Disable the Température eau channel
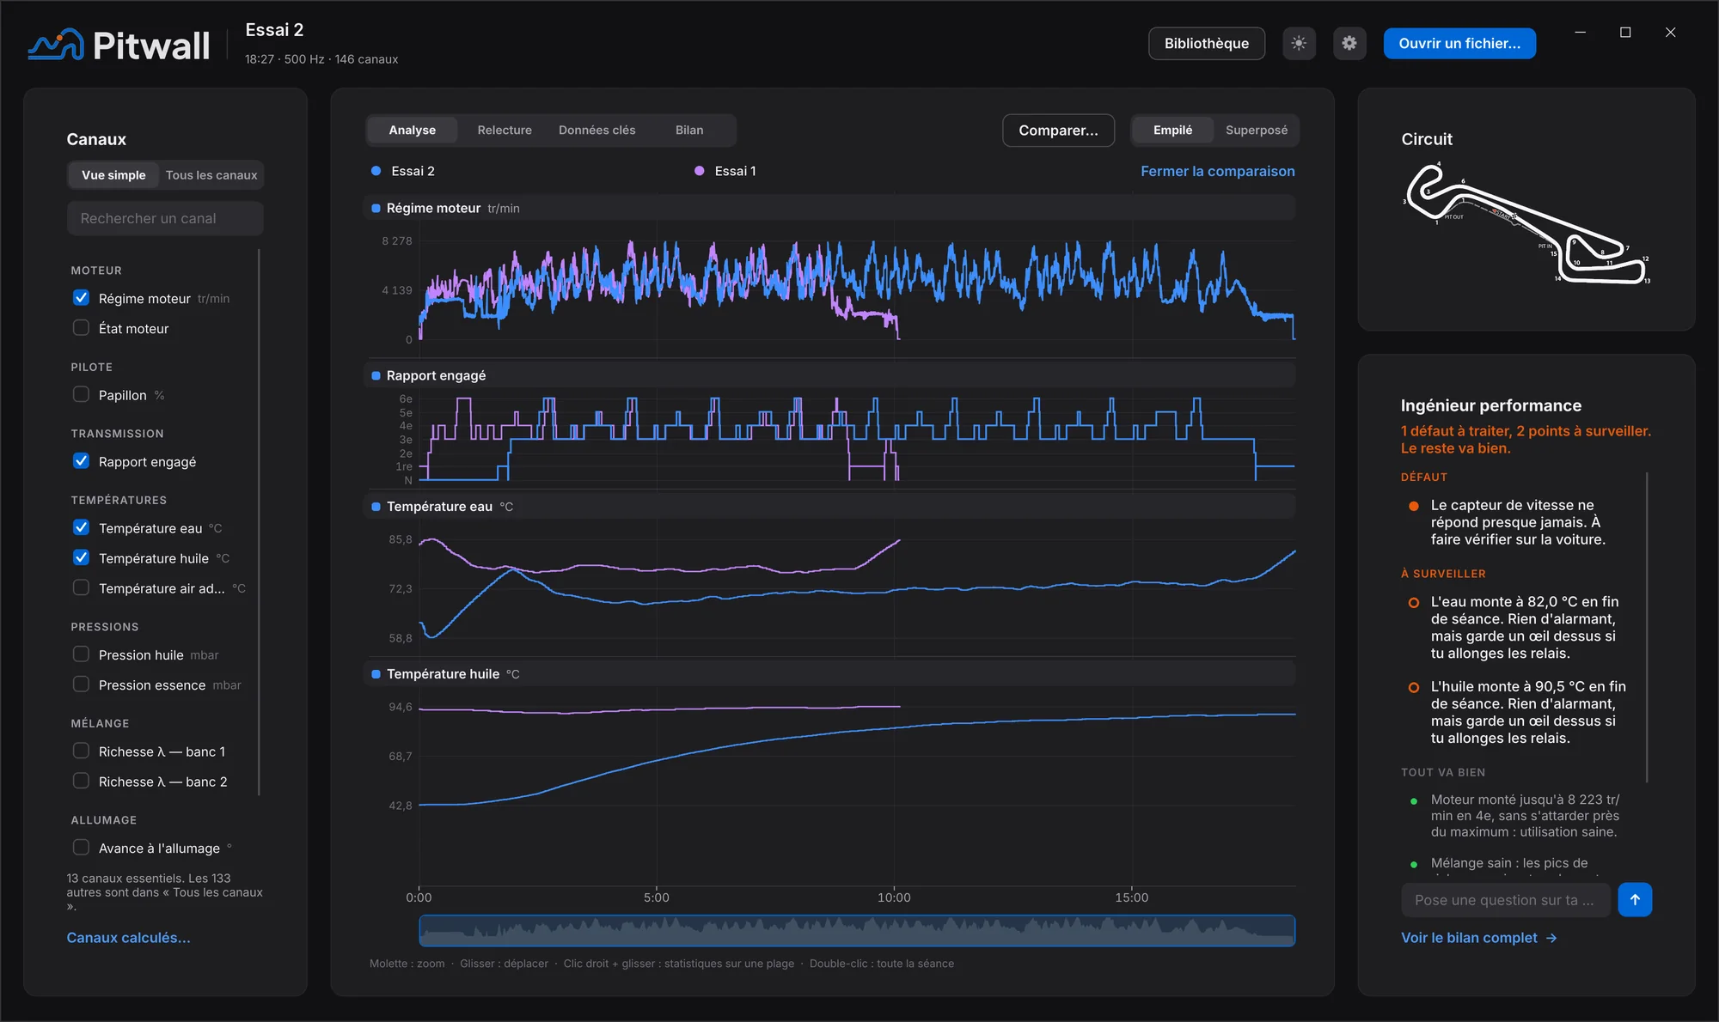The width and height of the screenshot is (1719, 1022). tap(81, 527)
